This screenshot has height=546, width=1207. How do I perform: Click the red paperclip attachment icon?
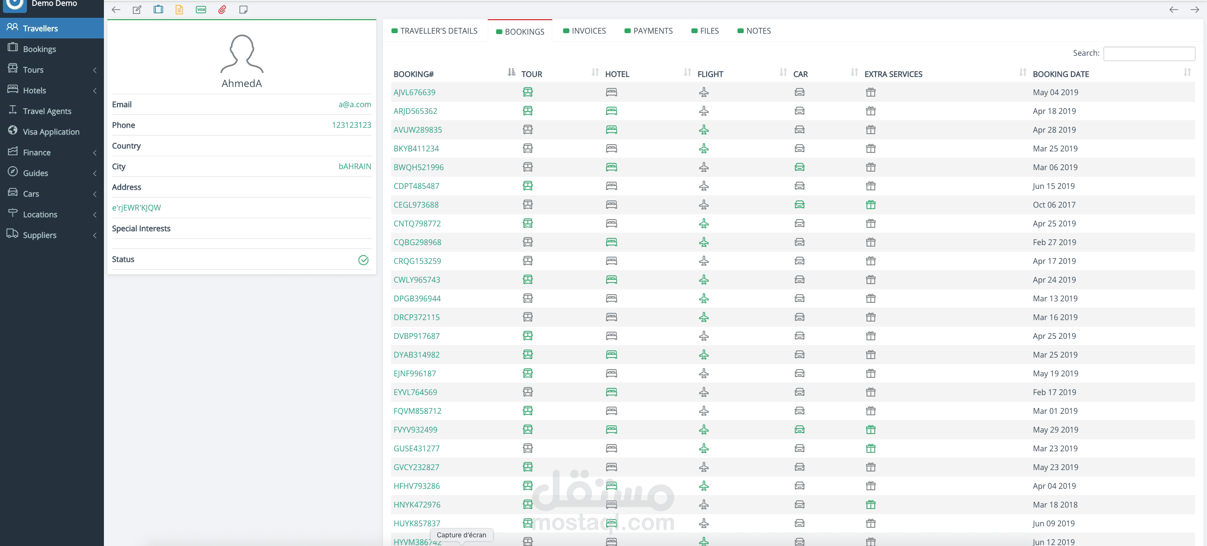pos(222,10)
